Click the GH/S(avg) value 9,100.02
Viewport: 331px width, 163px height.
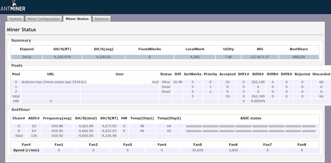pos(103,57)
